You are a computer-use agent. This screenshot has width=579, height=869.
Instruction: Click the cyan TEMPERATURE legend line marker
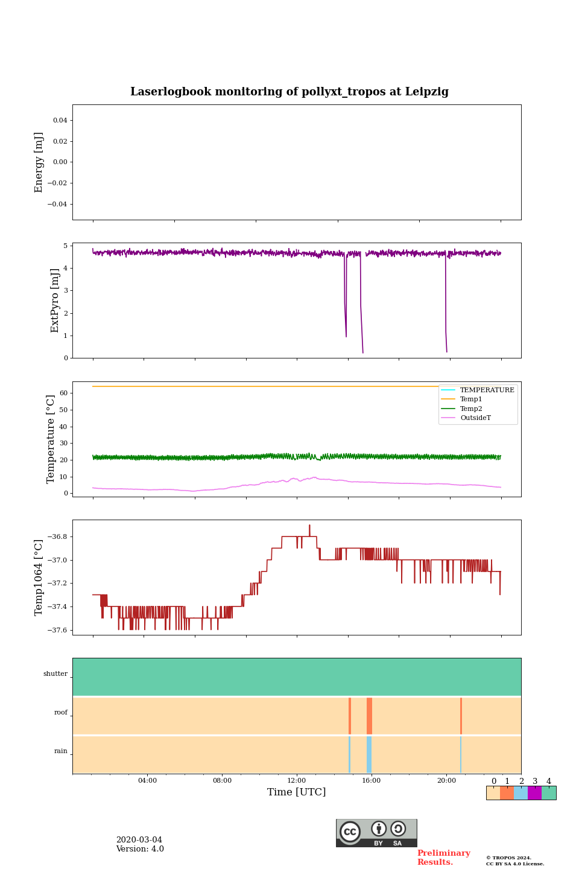tap(449, 390)
